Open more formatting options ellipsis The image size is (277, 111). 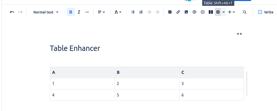pos(87,12)
